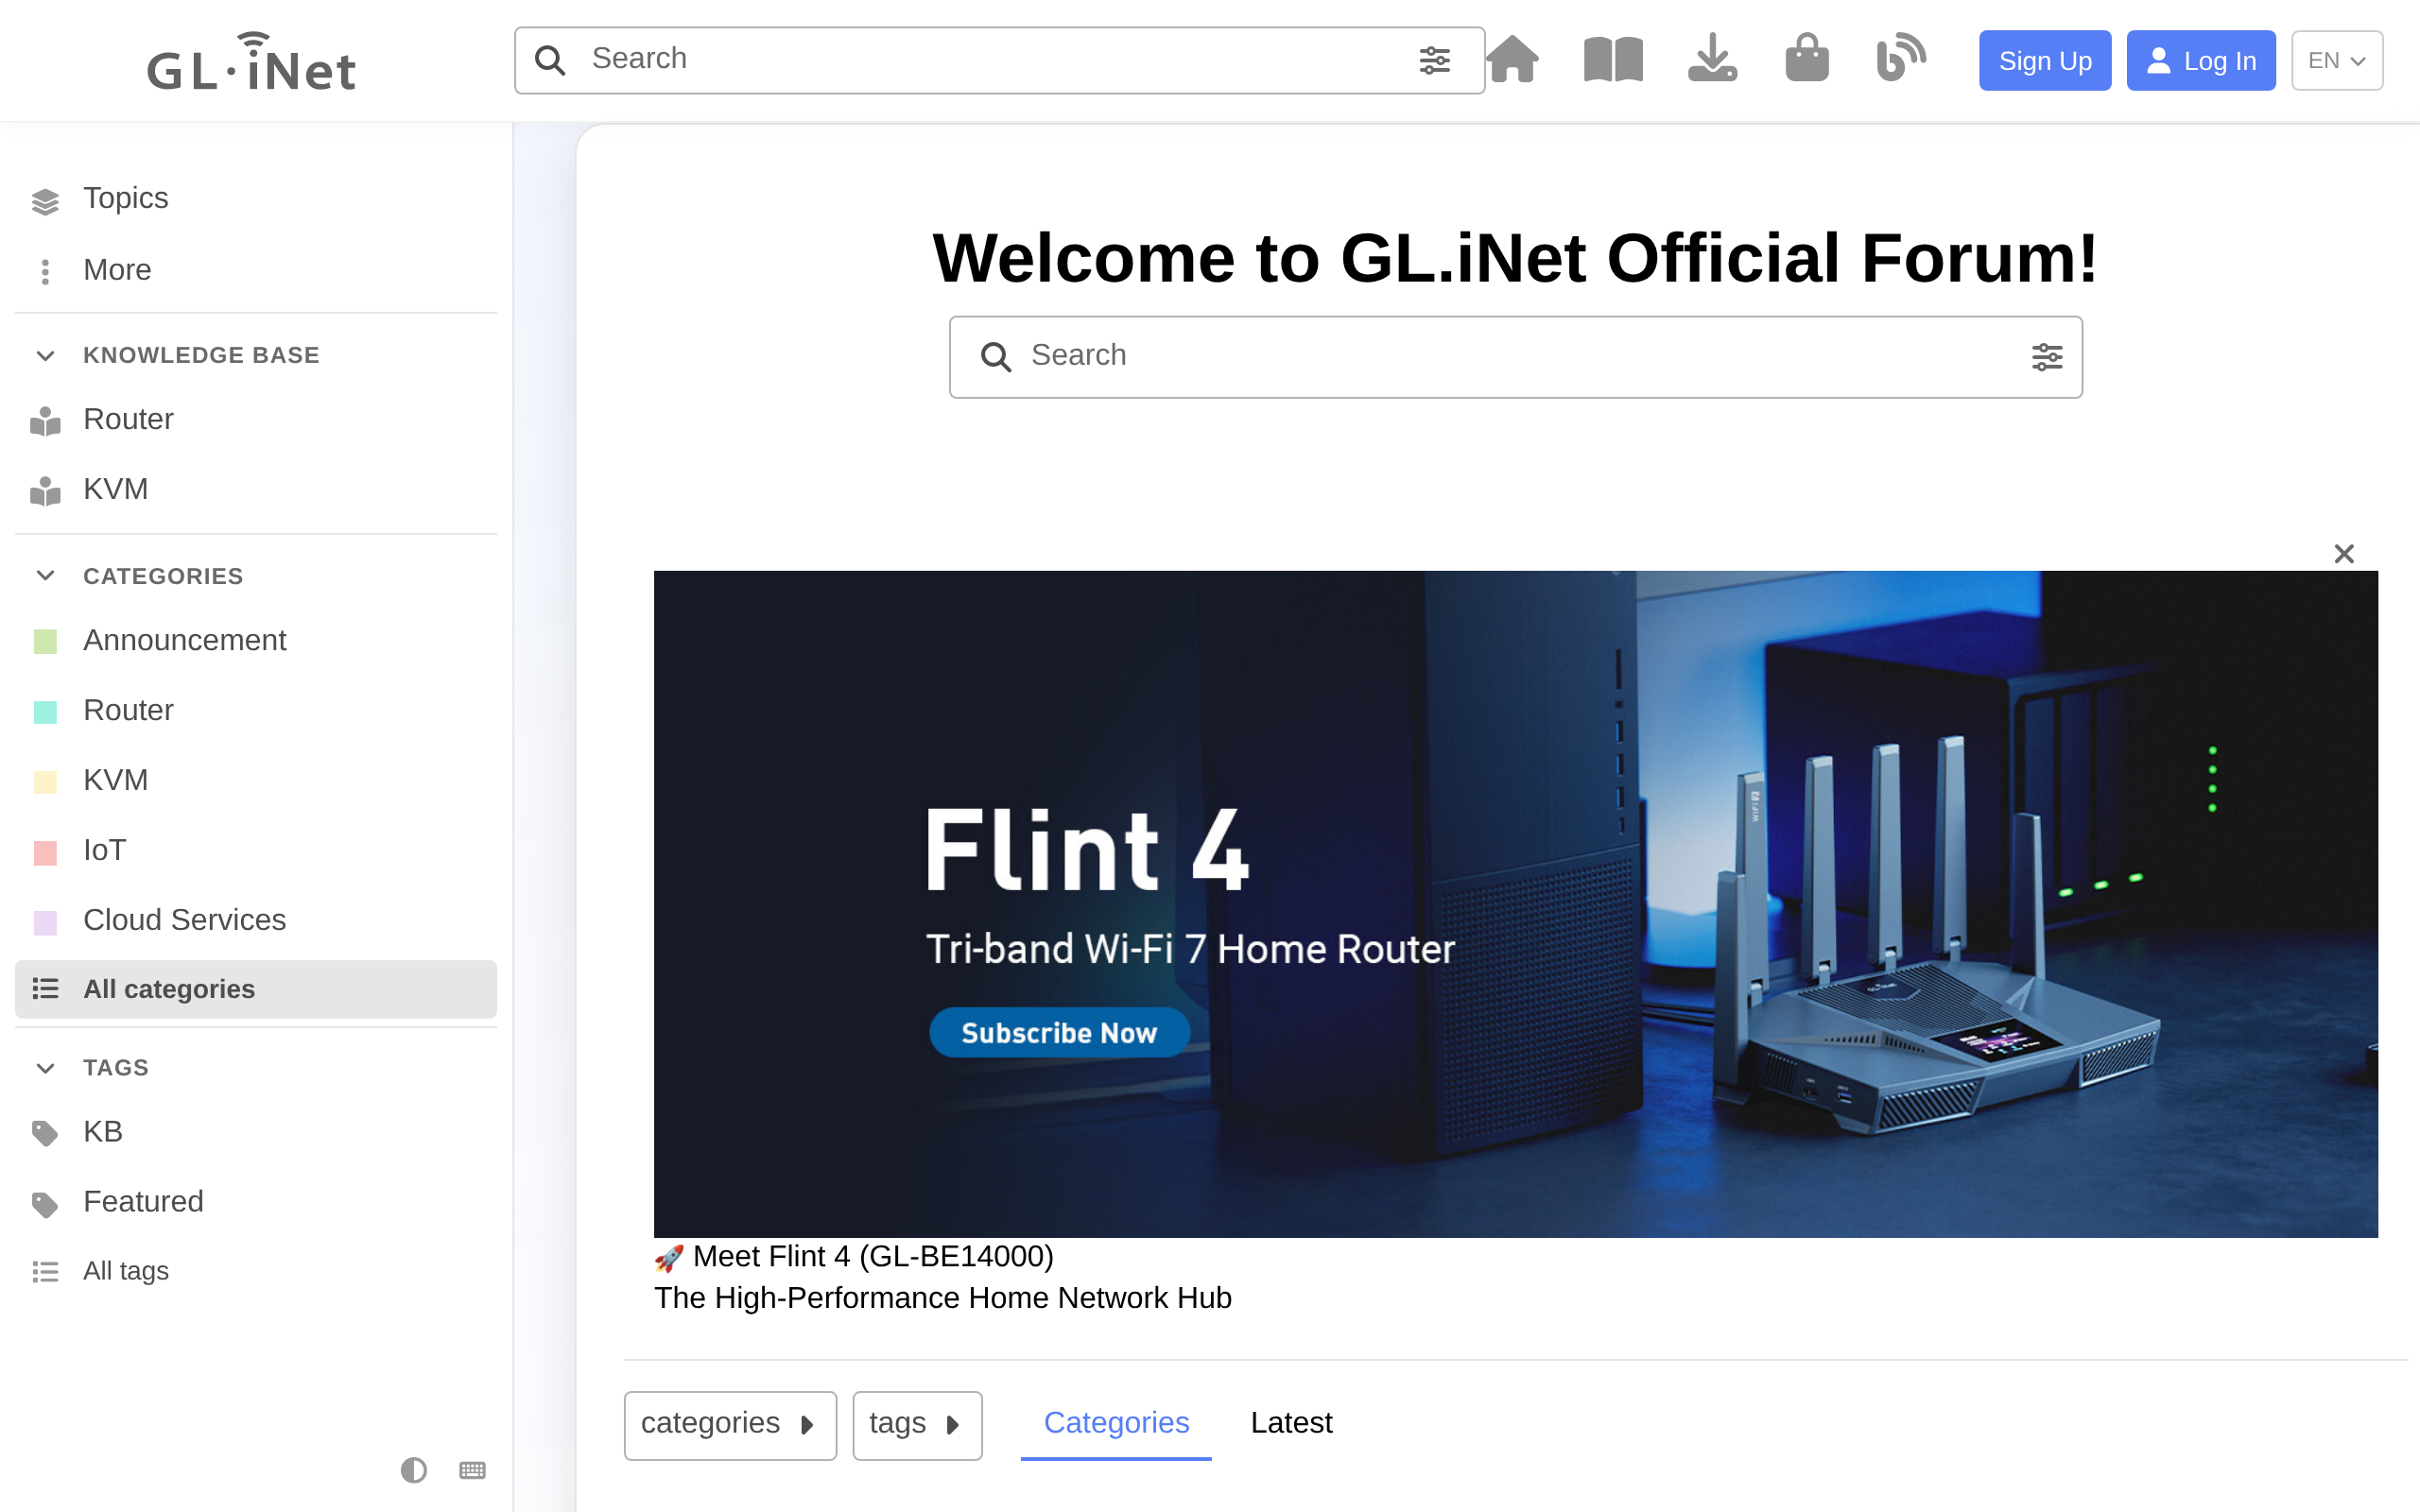Open Meet Flint 4 (GL-BE14000) text
The height and width of the screenshot is (1512, 2420).
click(872, 1257)
